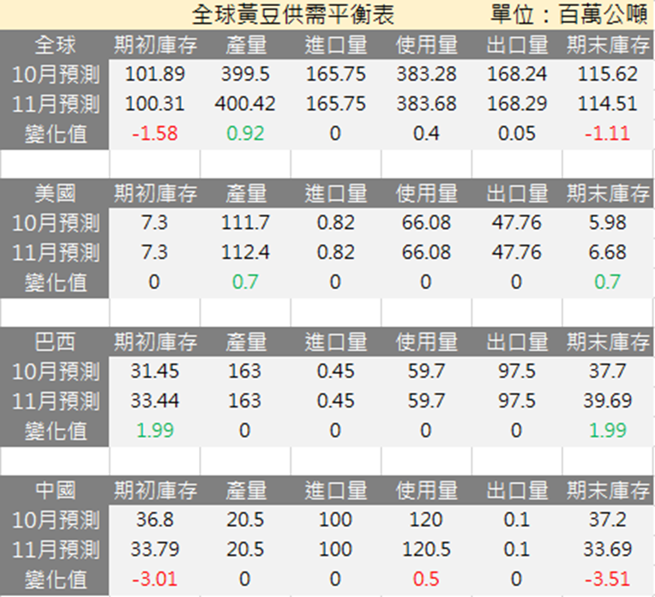The width and height of the screenshot is (655, 597).
Task: Click 期末庫存 header in the 全球 section
Action: click(607, 45)
